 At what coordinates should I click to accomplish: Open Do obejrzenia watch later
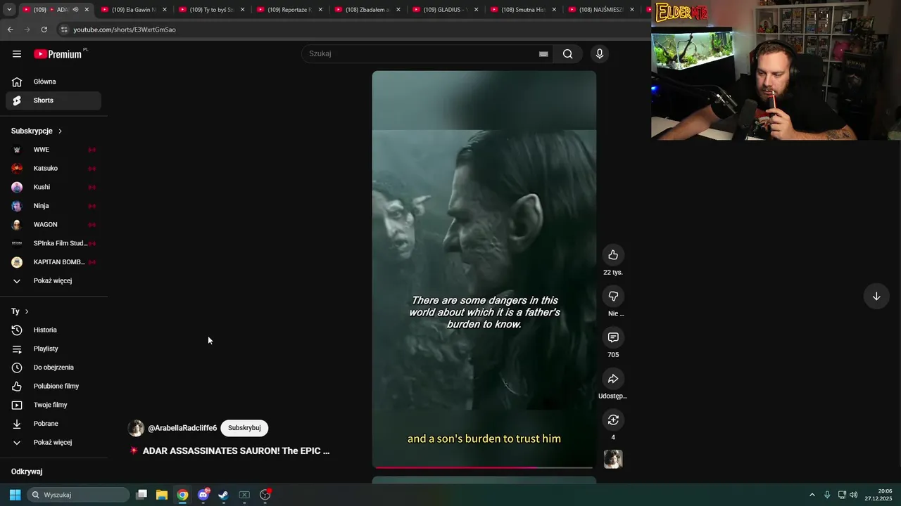pos(53,368)
